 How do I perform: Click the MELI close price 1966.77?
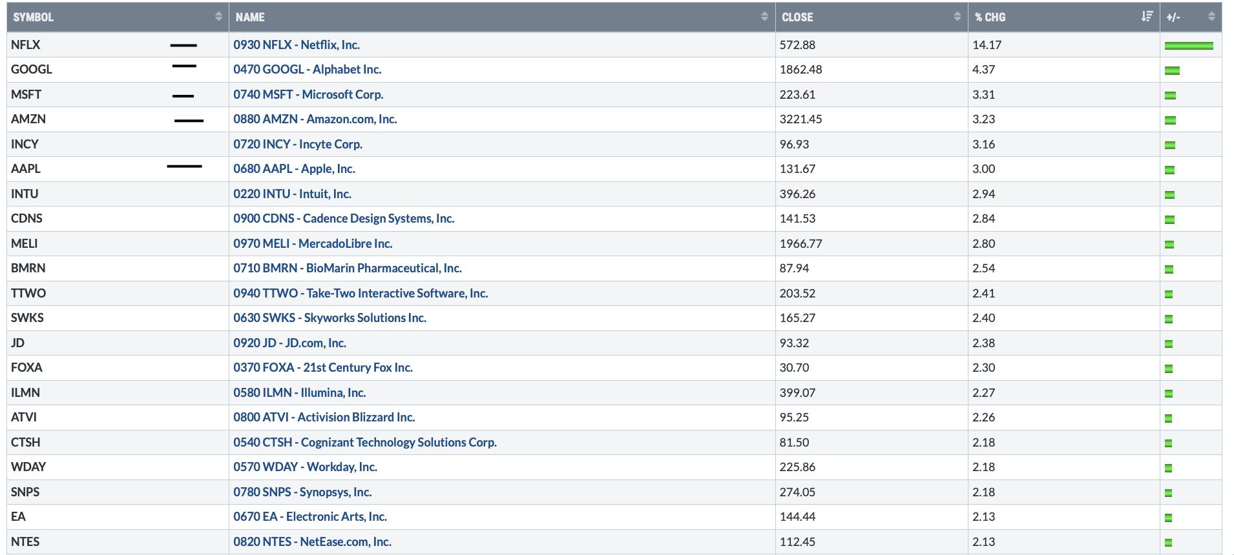[x=800, y=244]
